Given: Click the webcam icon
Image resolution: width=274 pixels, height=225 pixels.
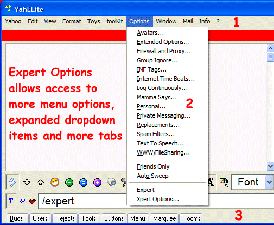Looking at the screenshot, I should coord(111,182).
